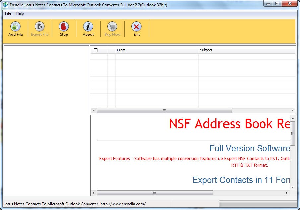Screen dimensions: 300x210
Task: Click the Export File toolbar icon
Action: coord(39,27)
